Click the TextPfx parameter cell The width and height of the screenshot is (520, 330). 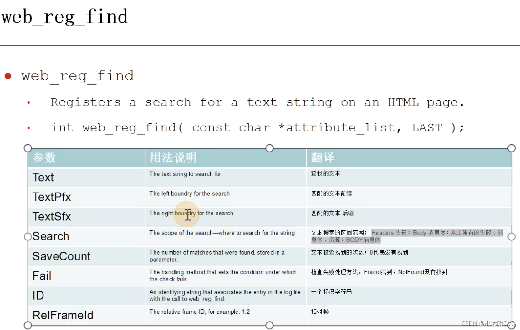tap(87, 197)
